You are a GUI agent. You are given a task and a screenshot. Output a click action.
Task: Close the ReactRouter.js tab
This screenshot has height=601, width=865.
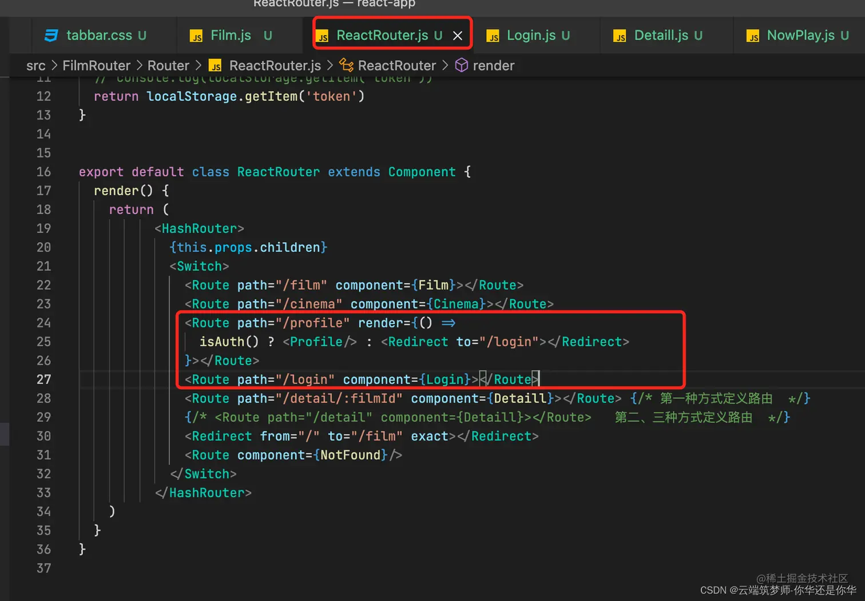point(458,36)
